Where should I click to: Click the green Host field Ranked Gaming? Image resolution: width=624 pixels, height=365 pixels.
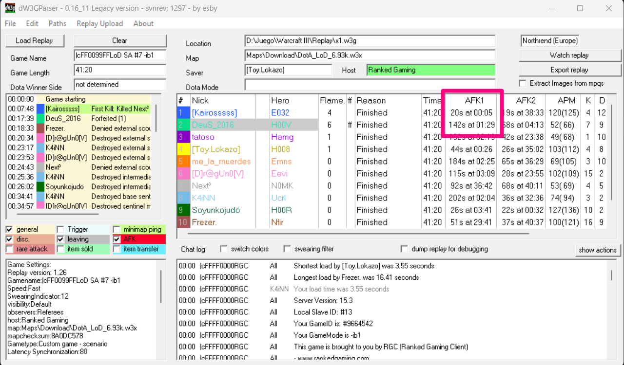431,70
